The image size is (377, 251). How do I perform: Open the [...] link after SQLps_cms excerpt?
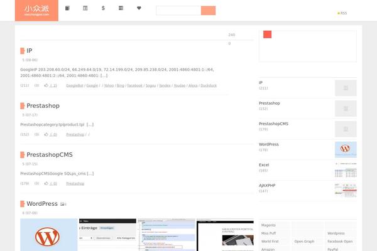click(90, 173)
